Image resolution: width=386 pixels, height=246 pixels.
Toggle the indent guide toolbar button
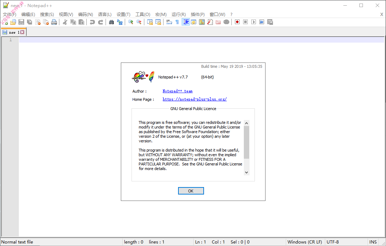[x=186, y=22]
